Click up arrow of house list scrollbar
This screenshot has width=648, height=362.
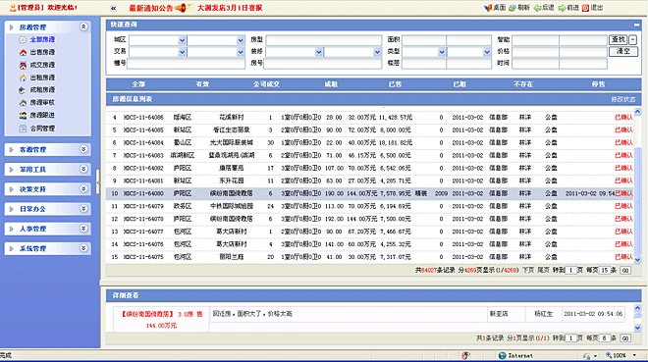click(637, 112)
